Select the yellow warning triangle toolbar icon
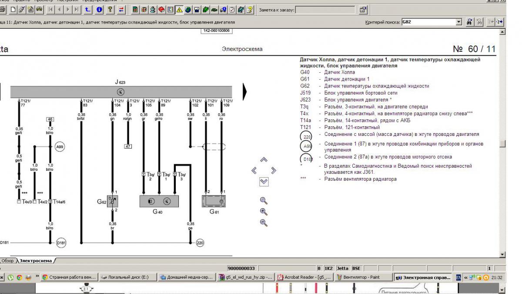This screenshot has height=294, width=522. pyautogui.click(x=179, y=9)
